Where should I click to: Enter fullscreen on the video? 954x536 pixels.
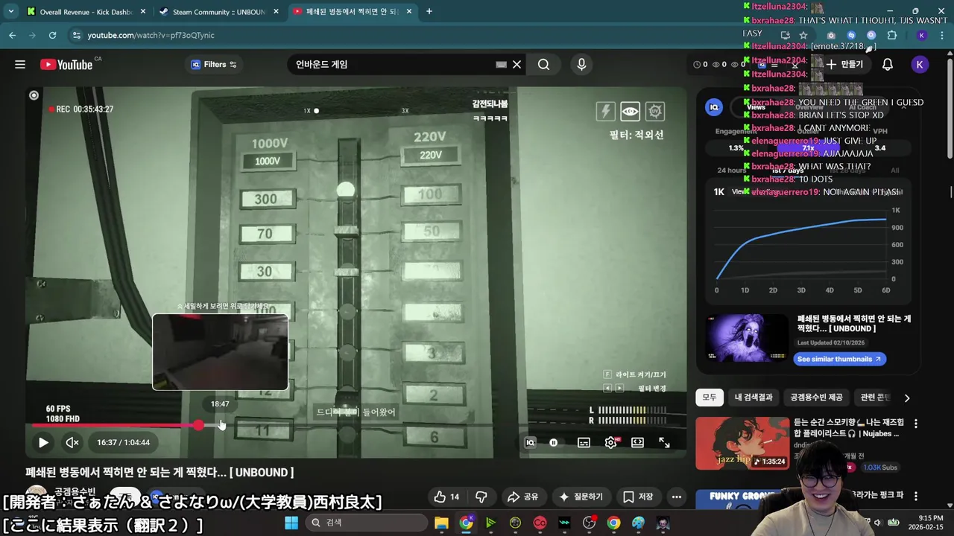click(664, 442)
